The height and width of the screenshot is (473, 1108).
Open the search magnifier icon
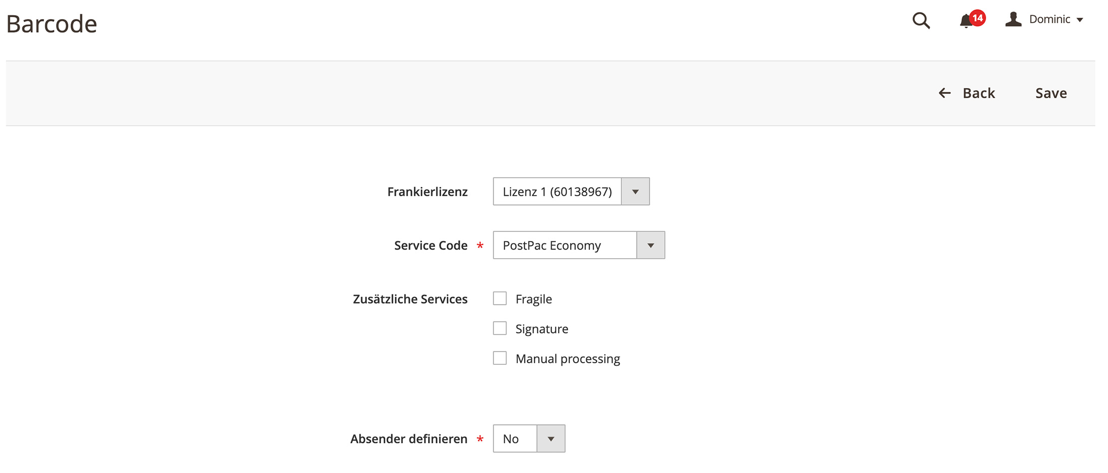(x=921, y=21)
